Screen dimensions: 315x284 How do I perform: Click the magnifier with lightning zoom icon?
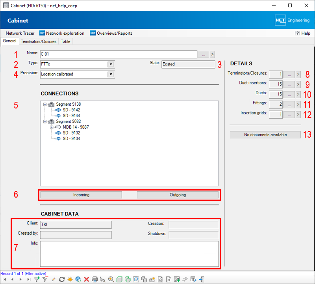pyautogui.click(x=111, y=279)
